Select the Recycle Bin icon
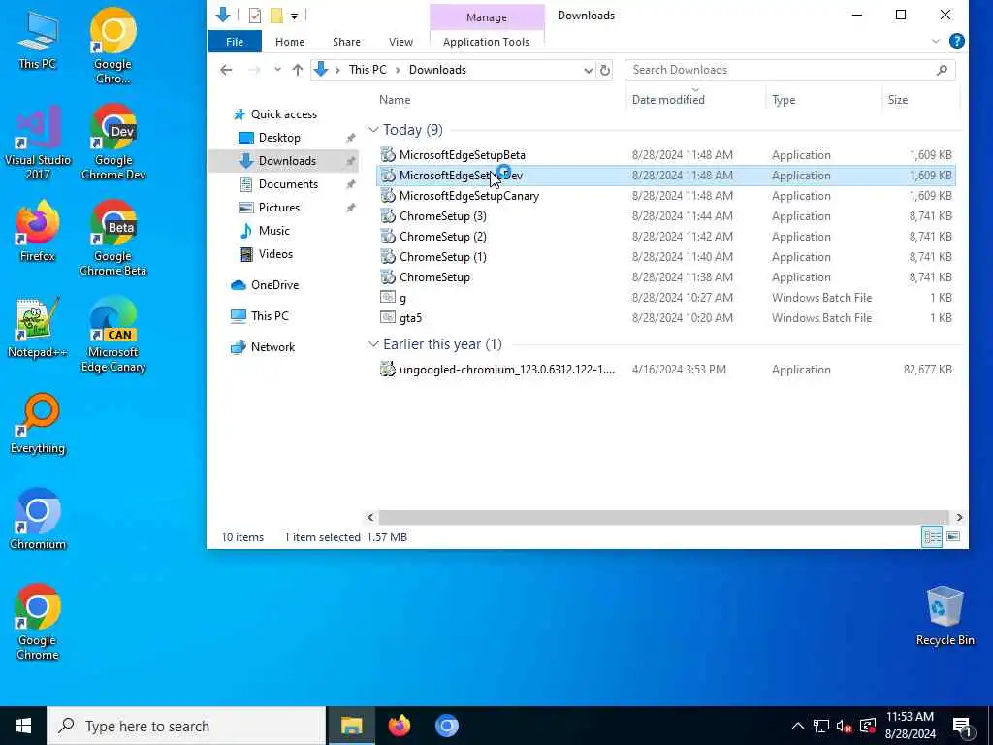The width and height of the screenshot is (993, 745). pos(945,616)
